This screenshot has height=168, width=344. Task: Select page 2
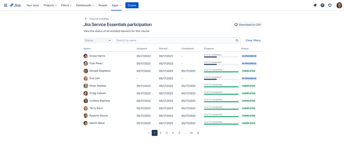160,133
